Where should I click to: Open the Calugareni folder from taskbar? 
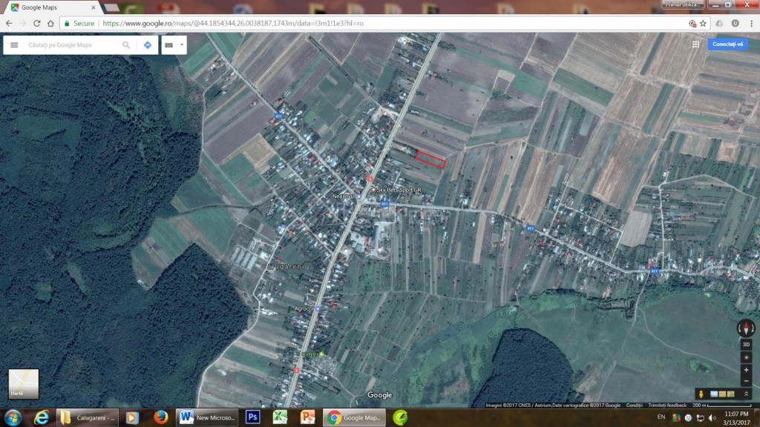click(88, 417)
